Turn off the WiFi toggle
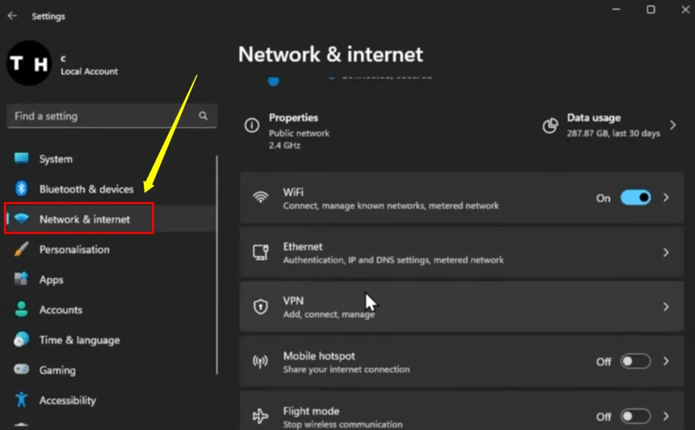This screenshot has width=695, height=430. click(635, 197)
